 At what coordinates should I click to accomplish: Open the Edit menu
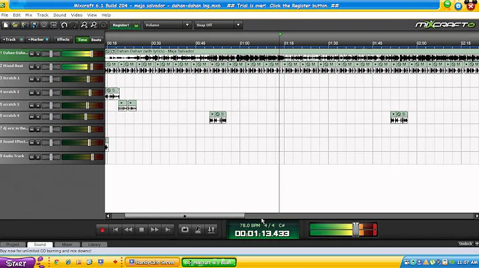(x=17, y=15)
